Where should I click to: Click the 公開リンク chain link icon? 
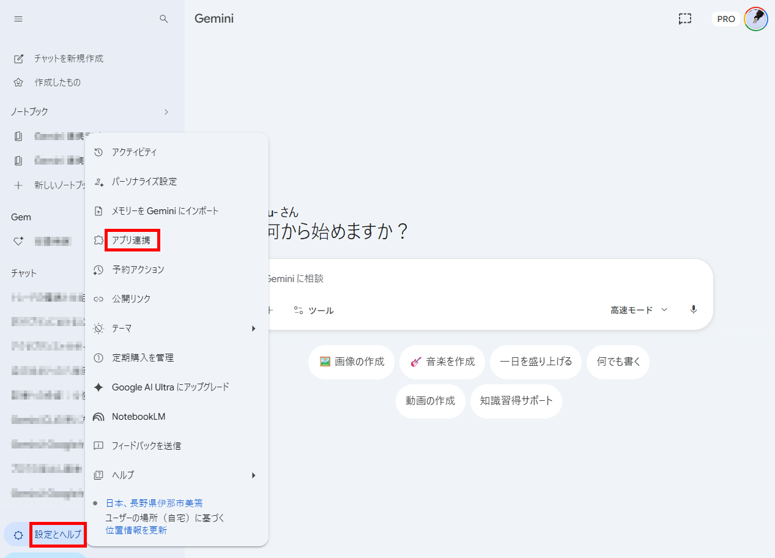pos(98,299)
